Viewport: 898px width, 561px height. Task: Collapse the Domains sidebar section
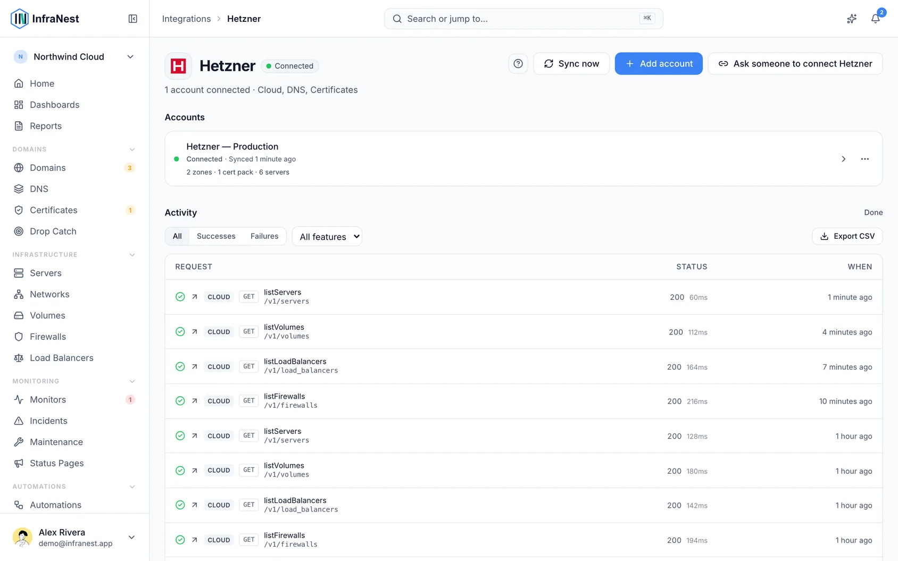tap(132, 149)
